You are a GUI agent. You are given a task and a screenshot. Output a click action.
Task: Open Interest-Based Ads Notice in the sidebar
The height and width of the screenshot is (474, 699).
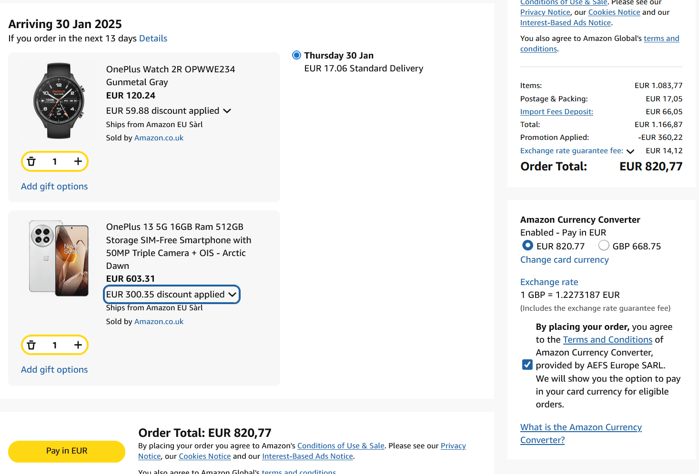(x=566, y=23)
